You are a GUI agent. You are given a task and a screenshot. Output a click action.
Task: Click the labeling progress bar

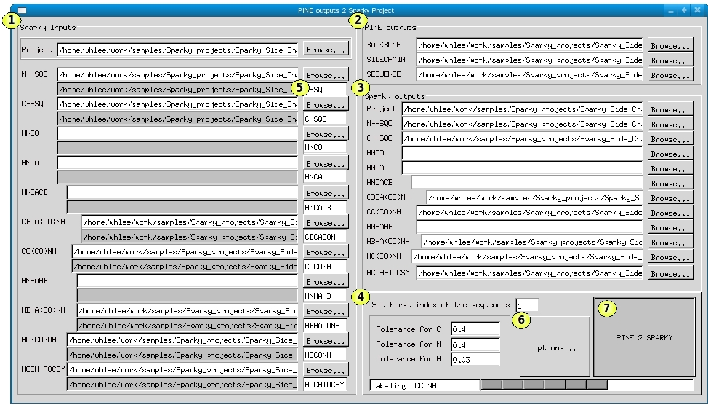(587, 385)
